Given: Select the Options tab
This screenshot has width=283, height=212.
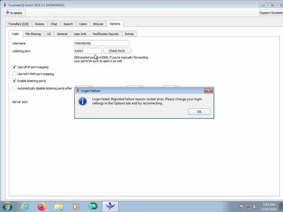Looking at the screenshot, I should 115,24.
